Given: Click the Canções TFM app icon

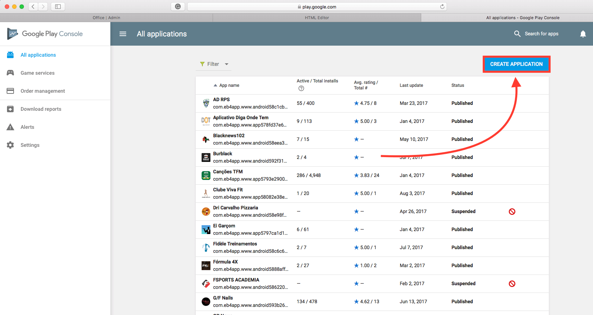Looking at the screenshot, I should tap(206, 176).
